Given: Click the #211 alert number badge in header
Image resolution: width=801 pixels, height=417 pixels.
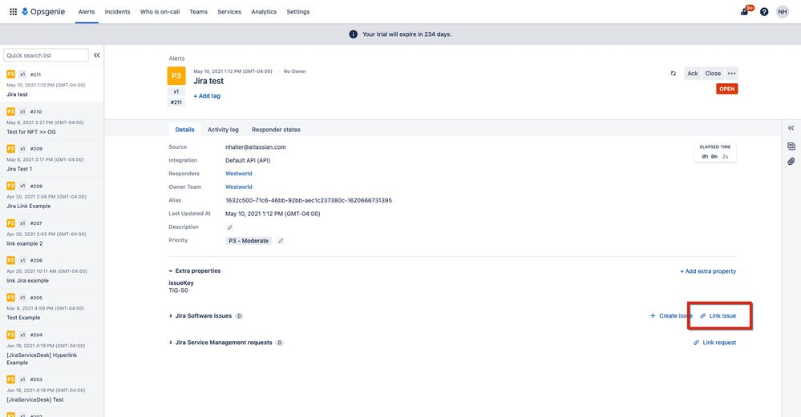Looking at the screenshot, I should pos(176,102).
